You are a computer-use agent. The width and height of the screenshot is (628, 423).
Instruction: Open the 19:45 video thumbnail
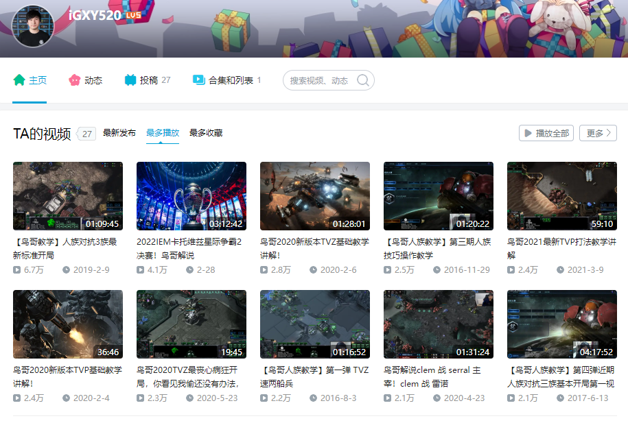[191, 324]
